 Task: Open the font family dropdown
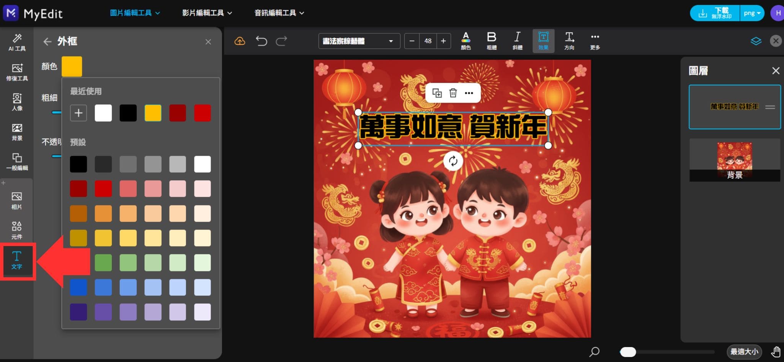pos(359,41)
